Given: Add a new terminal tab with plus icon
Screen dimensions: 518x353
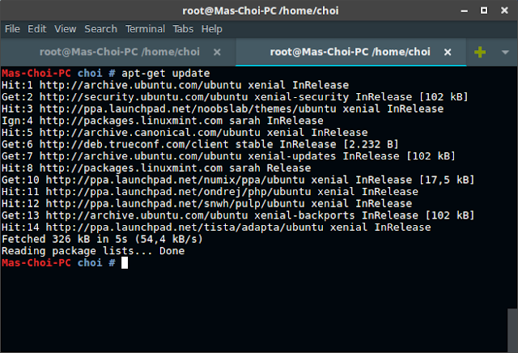Looking at the screenshot, I should click(x=480, y=52).
